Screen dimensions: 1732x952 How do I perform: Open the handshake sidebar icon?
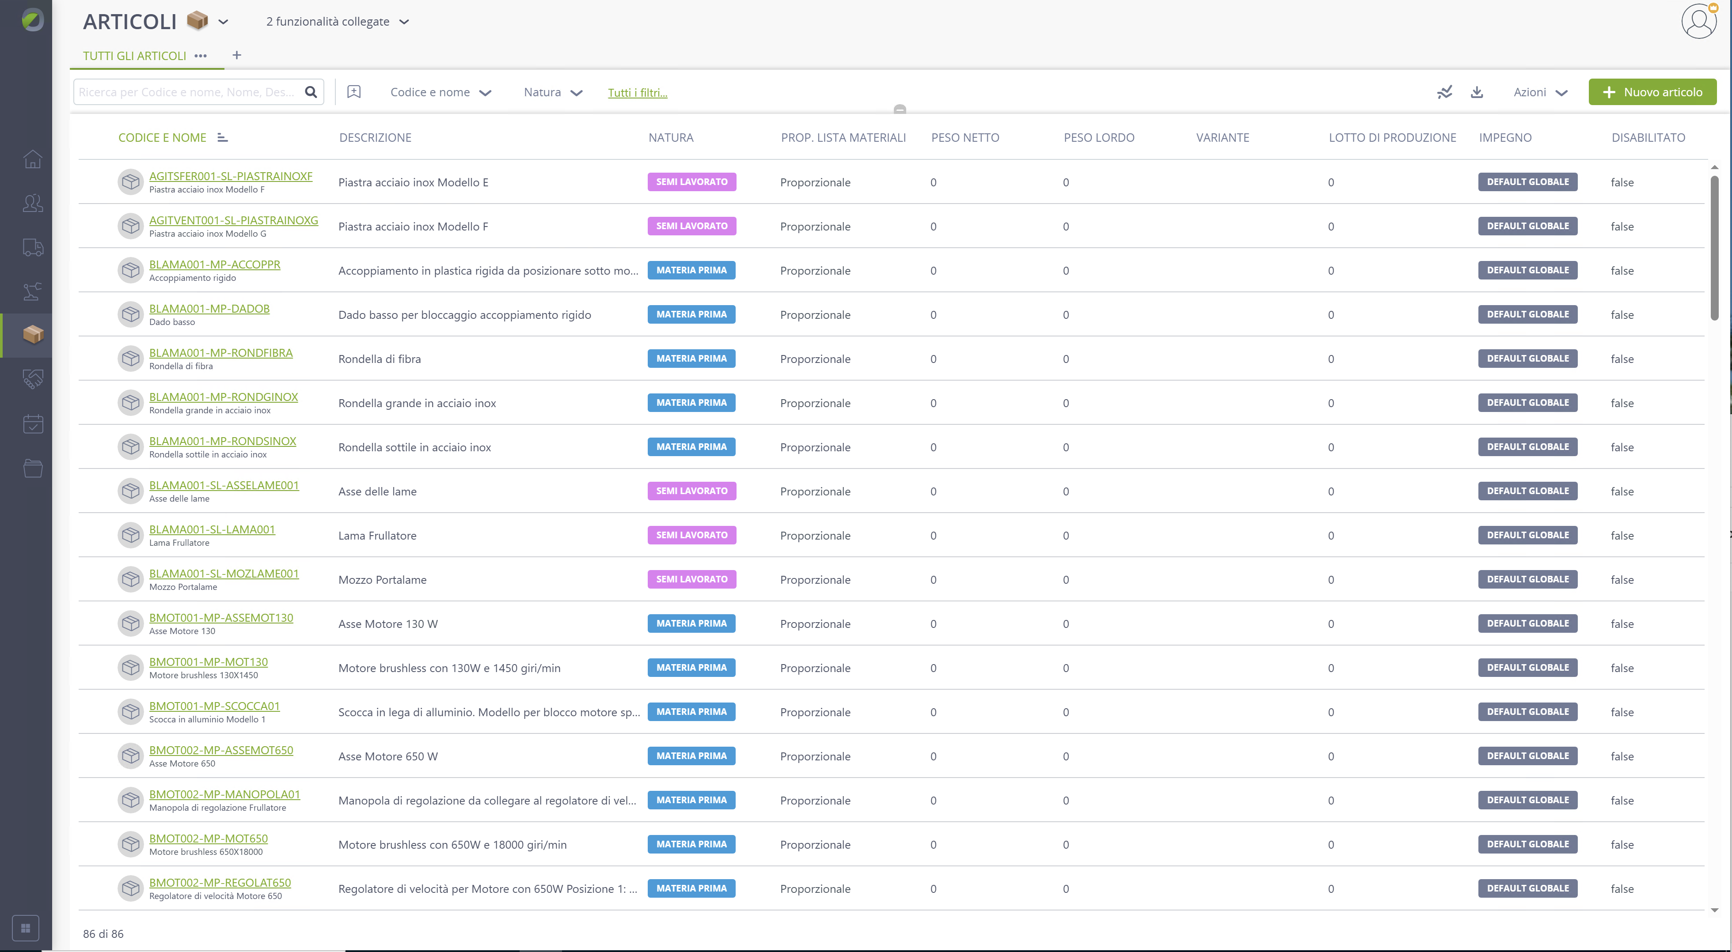point(32,380)
